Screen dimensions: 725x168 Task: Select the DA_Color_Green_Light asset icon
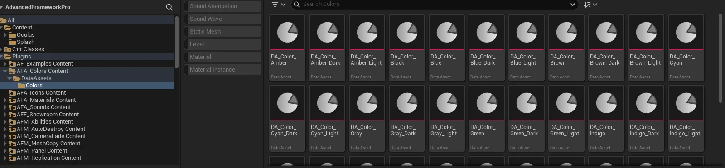566,103
